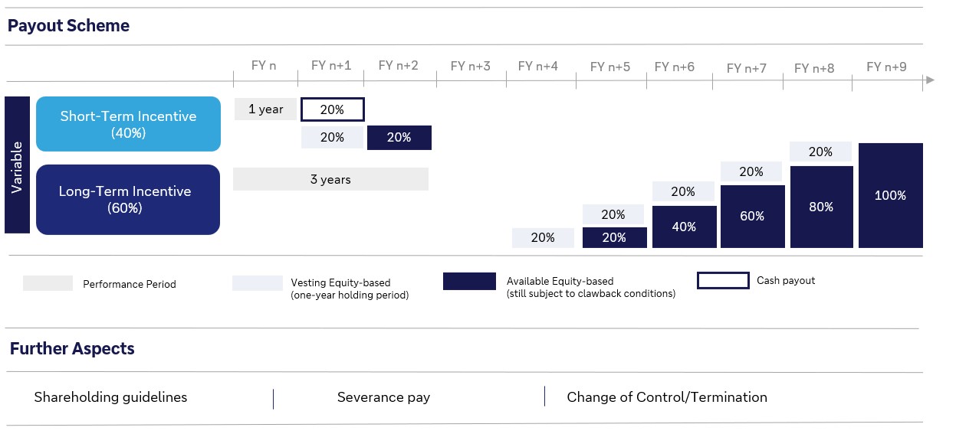This screenshot has width=956, height=434.
Task: Click the Performance Period legend swatch
Action: 48,283
